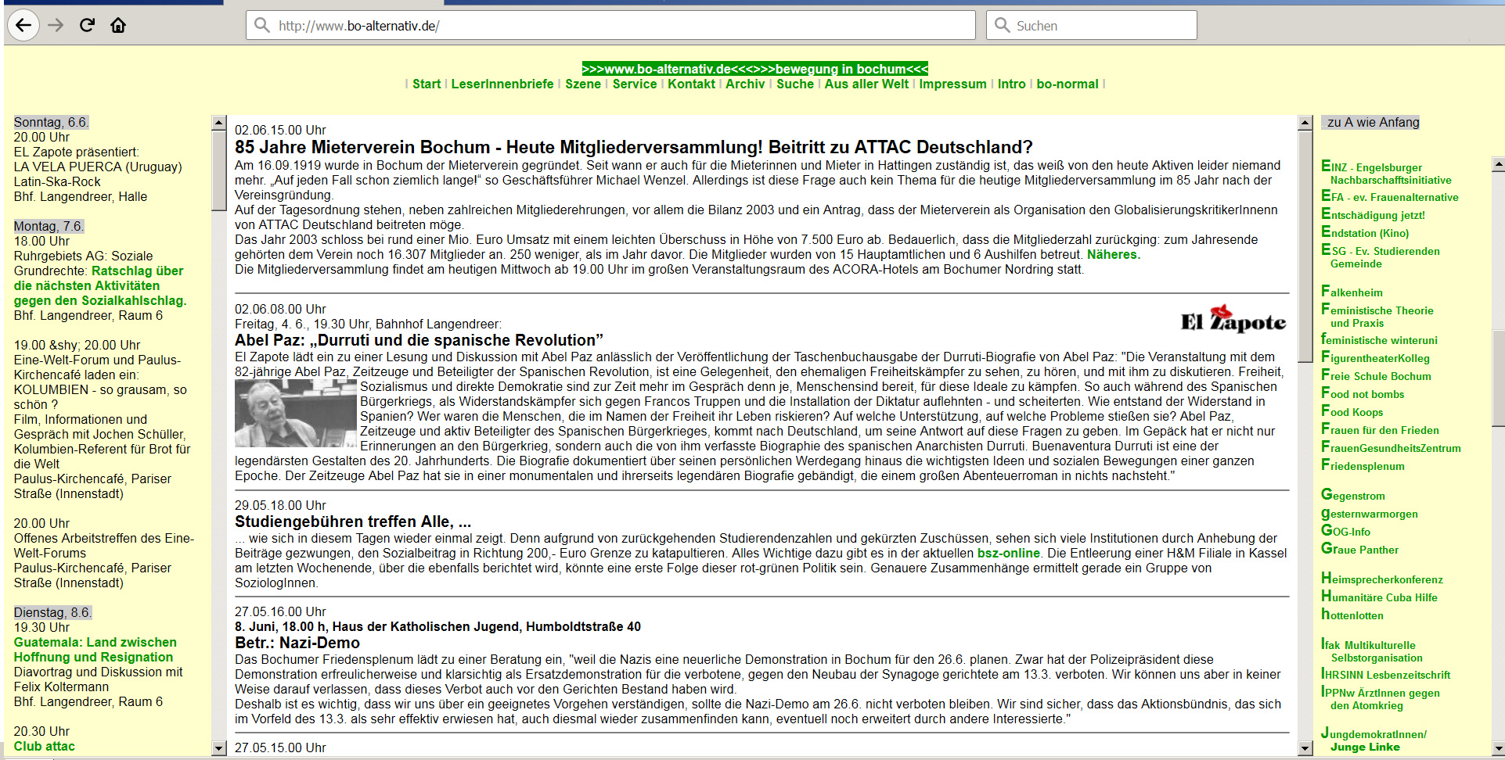
Task: Open Guatemala: Land zwischen Hoffnung link
Action: click(x=95, y=650)
